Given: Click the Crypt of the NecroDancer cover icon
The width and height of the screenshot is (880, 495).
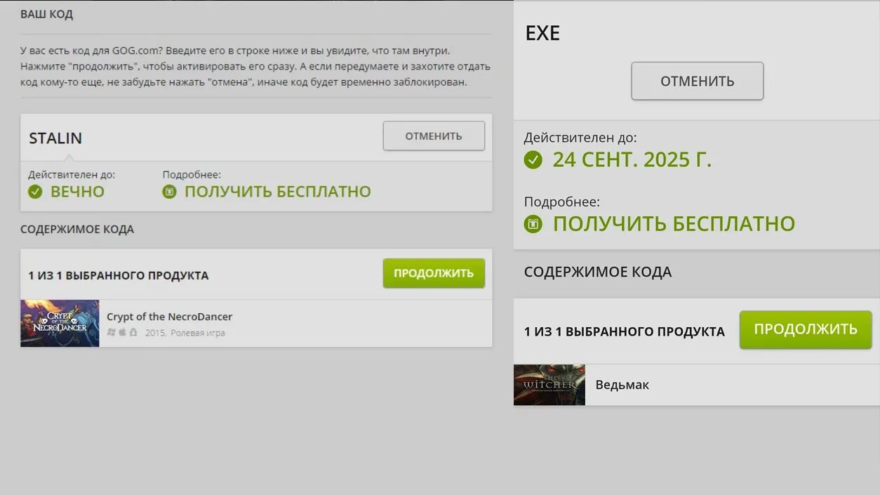Looking at the screenshot, I should click(x=60, y=323).
